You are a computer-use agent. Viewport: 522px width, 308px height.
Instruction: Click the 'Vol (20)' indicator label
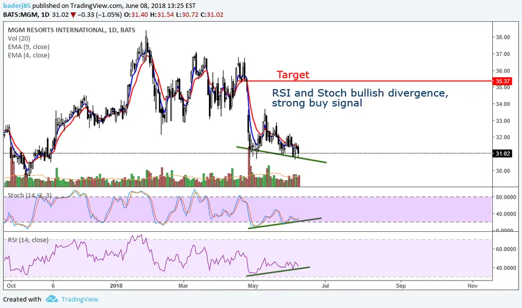tap(19, 38)
